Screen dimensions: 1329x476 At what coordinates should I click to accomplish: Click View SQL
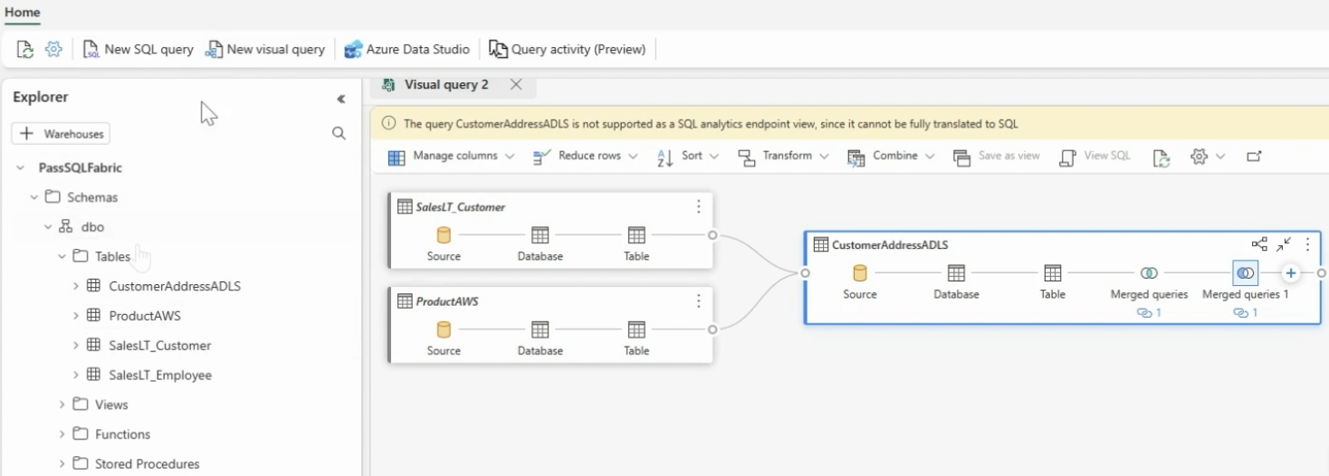[1095, 157]
